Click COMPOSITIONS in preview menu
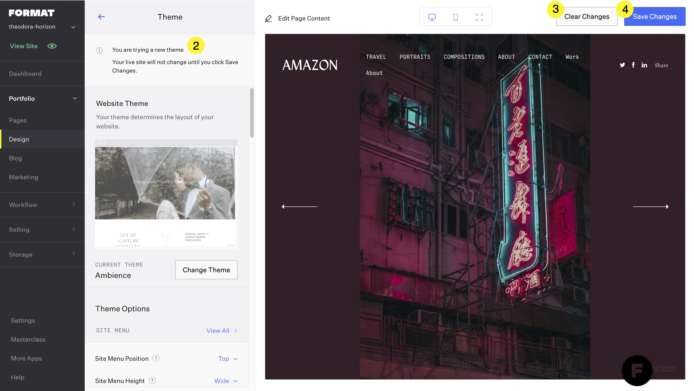Viewport: 694px width, 391px height. click(464, 57)
